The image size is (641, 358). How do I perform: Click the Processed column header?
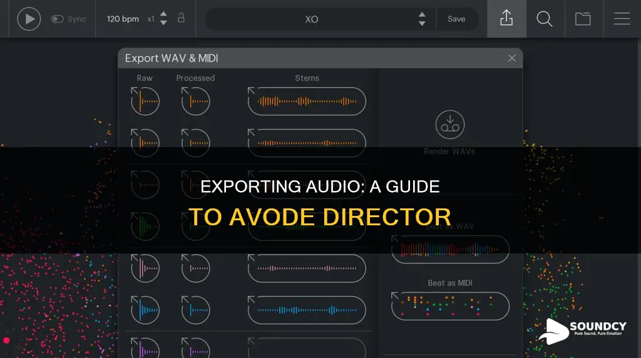pyautogui.click(x=195, y=78)
